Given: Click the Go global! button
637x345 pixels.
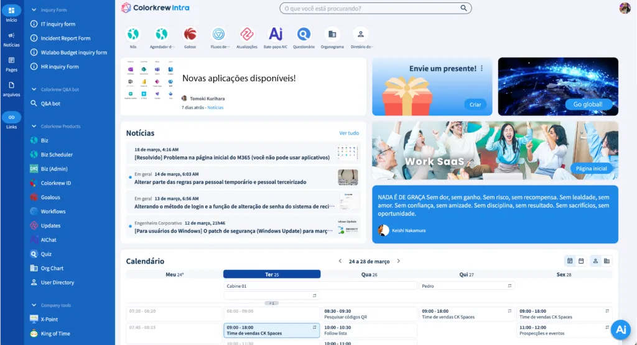Looking at the screenshot, I should pos(587,104).
